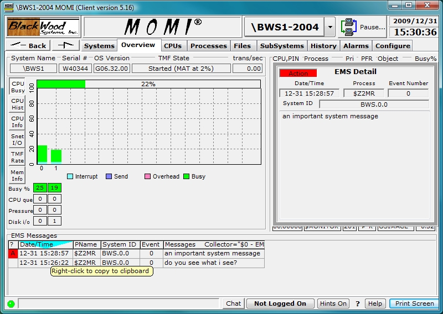Click the System Name field \BWS1
The height and width of the screenshot is (314, 443).
tap(33, 69)
